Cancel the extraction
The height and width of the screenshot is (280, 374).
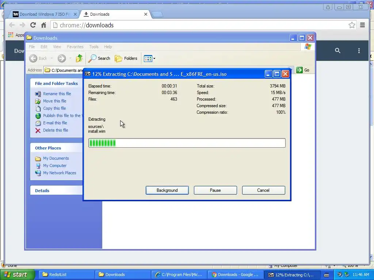tap(263, 190)
